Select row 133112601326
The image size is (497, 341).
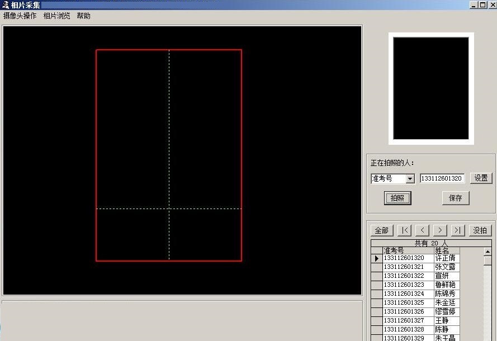pos(415,311)
